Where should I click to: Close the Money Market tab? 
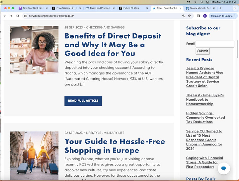pos(214,8)
